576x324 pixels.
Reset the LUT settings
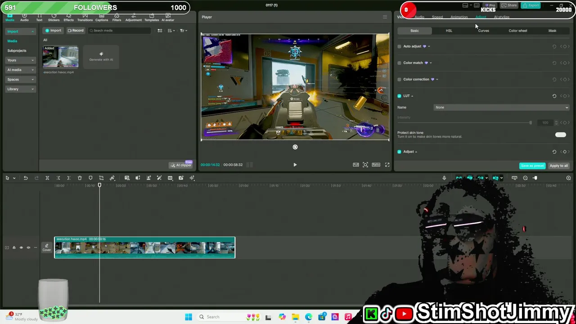pyautogui.click(x=554, y=96)
